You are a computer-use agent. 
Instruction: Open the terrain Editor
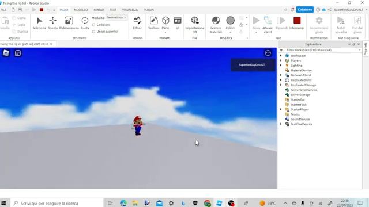tap(137, 23)
